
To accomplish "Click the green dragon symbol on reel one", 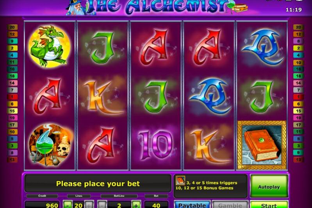I will tap(49, 46).
